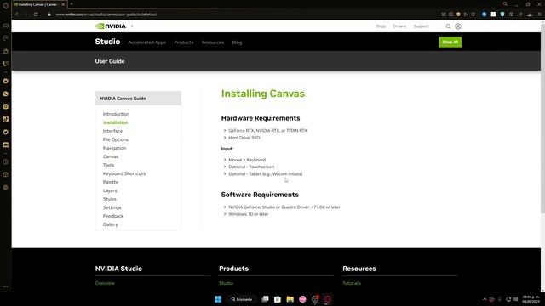Open a new browser tab with plus button
Image resolution: width=545 pixels, height=306 pixels.
[72, 4]
